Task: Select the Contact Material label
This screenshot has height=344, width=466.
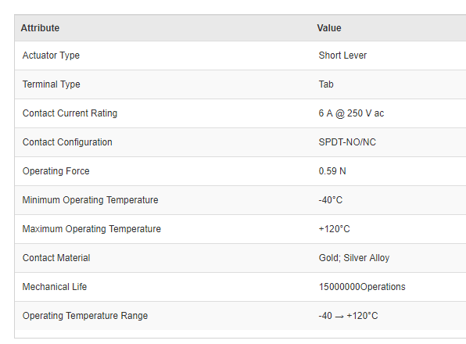Action: coord(56,258)
